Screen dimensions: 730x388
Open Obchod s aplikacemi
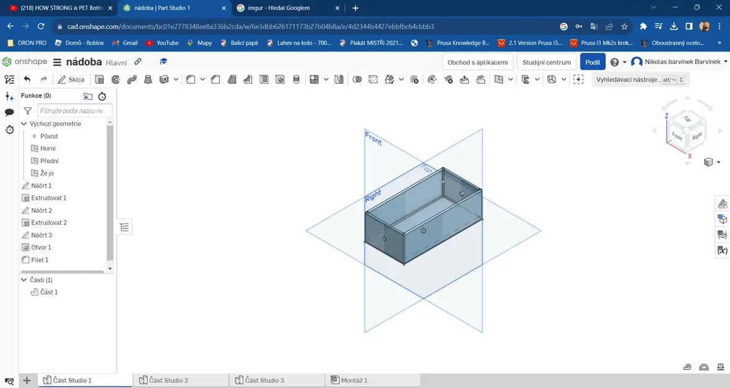(x=478, y=62)
